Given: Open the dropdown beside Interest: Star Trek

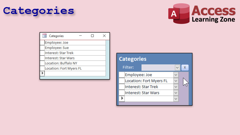Looking at the screenshot, I should (176, 87).
